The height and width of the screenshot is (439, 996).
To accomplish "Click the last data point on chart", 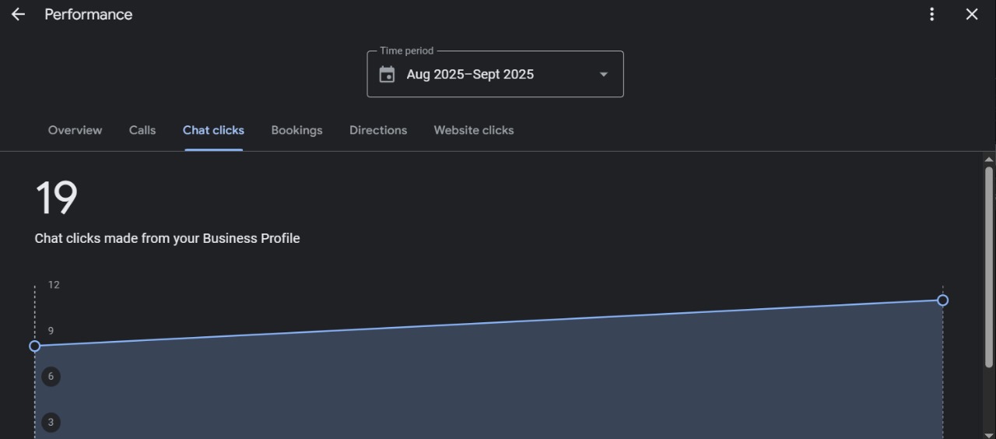I will click(x=942, y=300).
